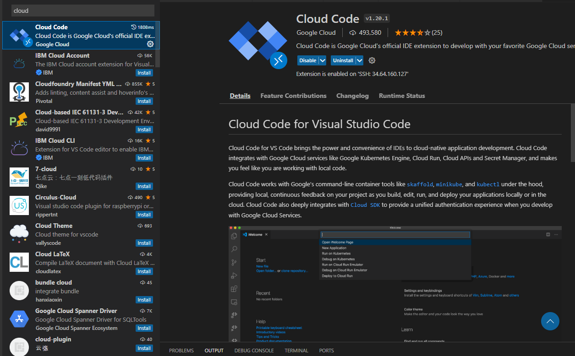Click the IBM verified publisher badge under IBM Cloud Account
Image resolution: width=575 pixels, height=356 pixels.
[x=38, y=73]
